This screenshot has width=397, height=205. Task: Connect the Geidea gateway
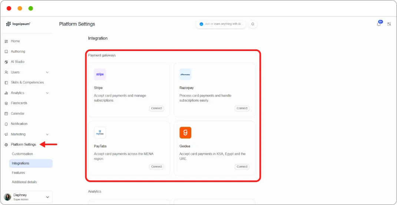(242, 167)
